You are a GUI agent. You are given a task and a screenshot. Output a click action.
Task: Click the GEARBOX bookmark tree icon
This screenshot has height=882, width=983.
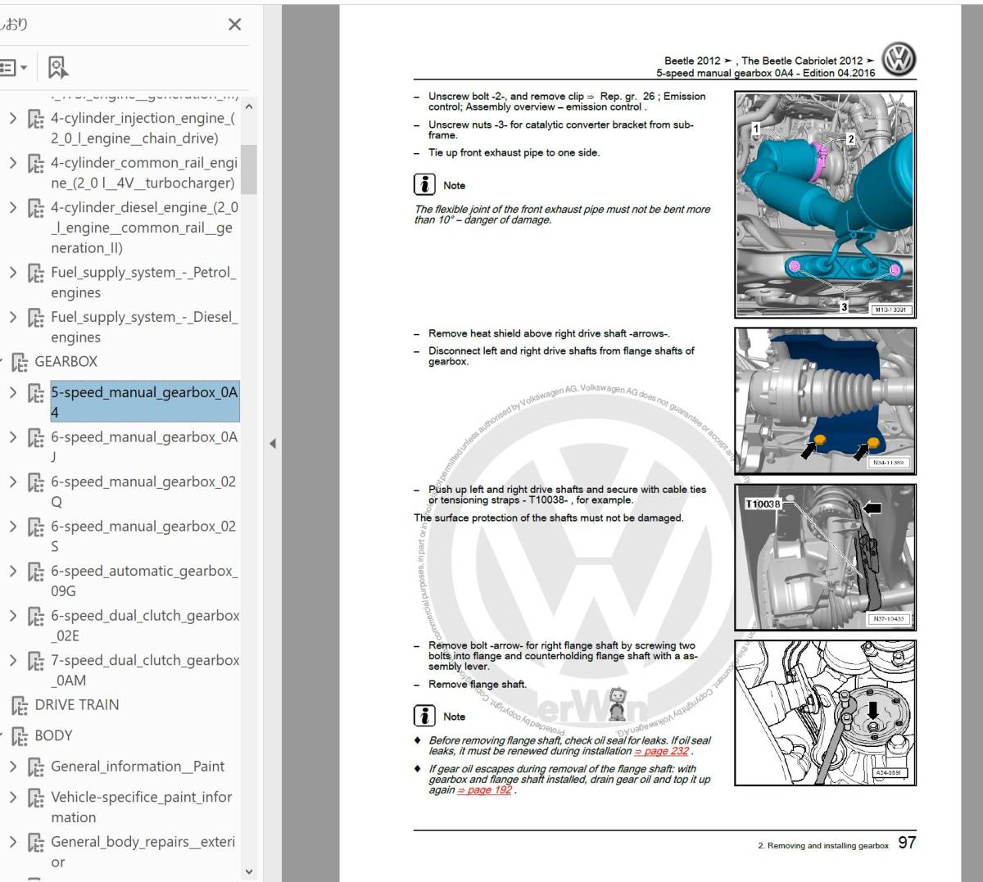click(x=20, y=362)
